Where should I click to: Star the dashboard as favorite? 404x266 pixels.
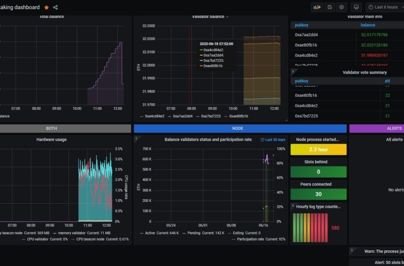point(47,8)
